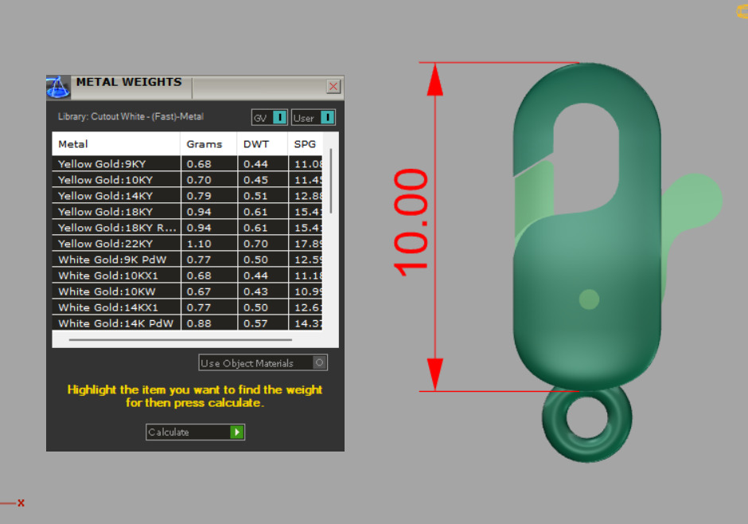Image resolution: width=748 pixels, height=524 pixels.
Task: Click the Metal Weights scale icon
Action: coord(58,87)
